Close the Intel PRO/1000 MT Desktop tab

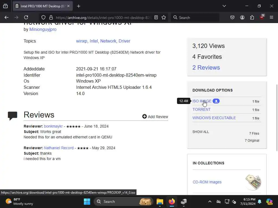pyautogui.click(x=68, y=6)
